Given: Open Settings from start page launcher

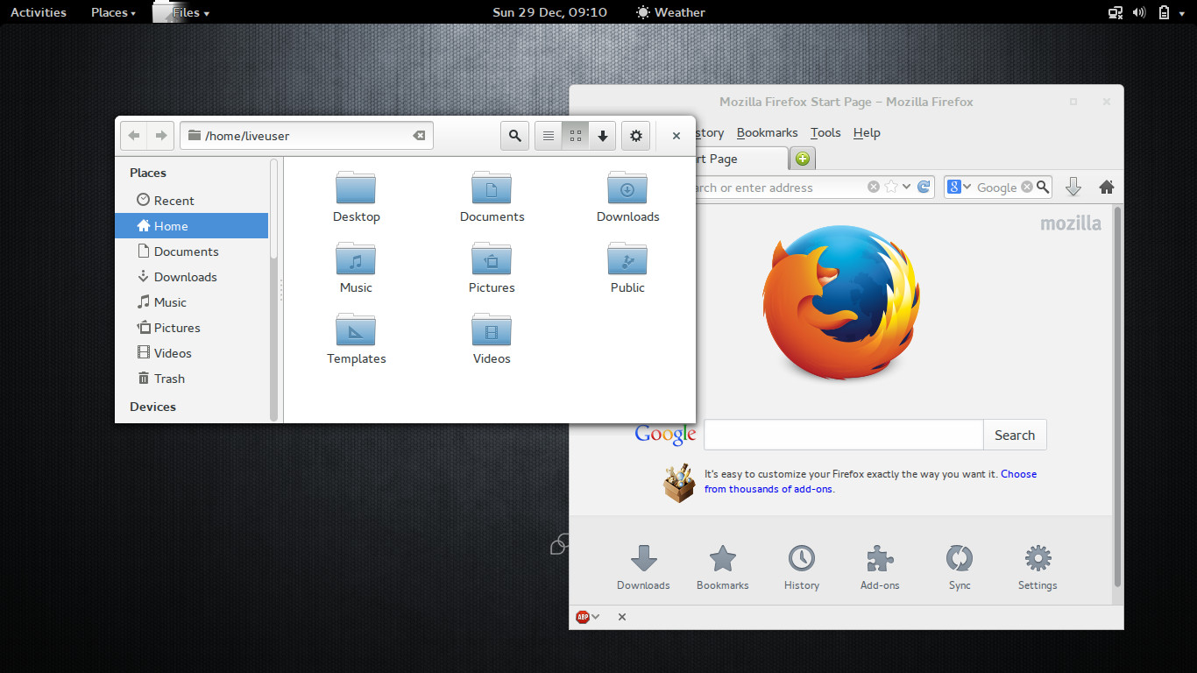Looking at the screenshot, I should pos(1038,568).
